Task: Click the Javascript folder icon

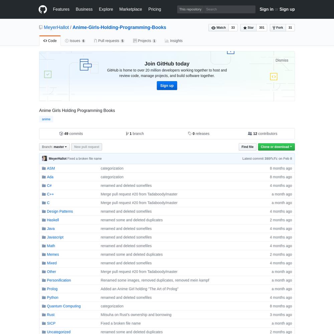Action: (44, 237)
